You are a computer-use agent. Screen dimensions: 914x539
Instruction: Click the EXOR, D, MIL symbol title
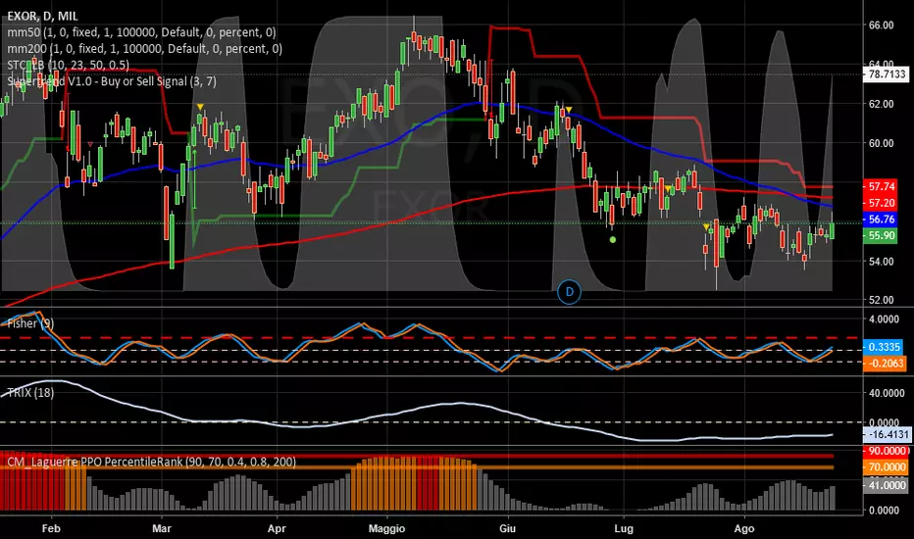click(42, 17)
